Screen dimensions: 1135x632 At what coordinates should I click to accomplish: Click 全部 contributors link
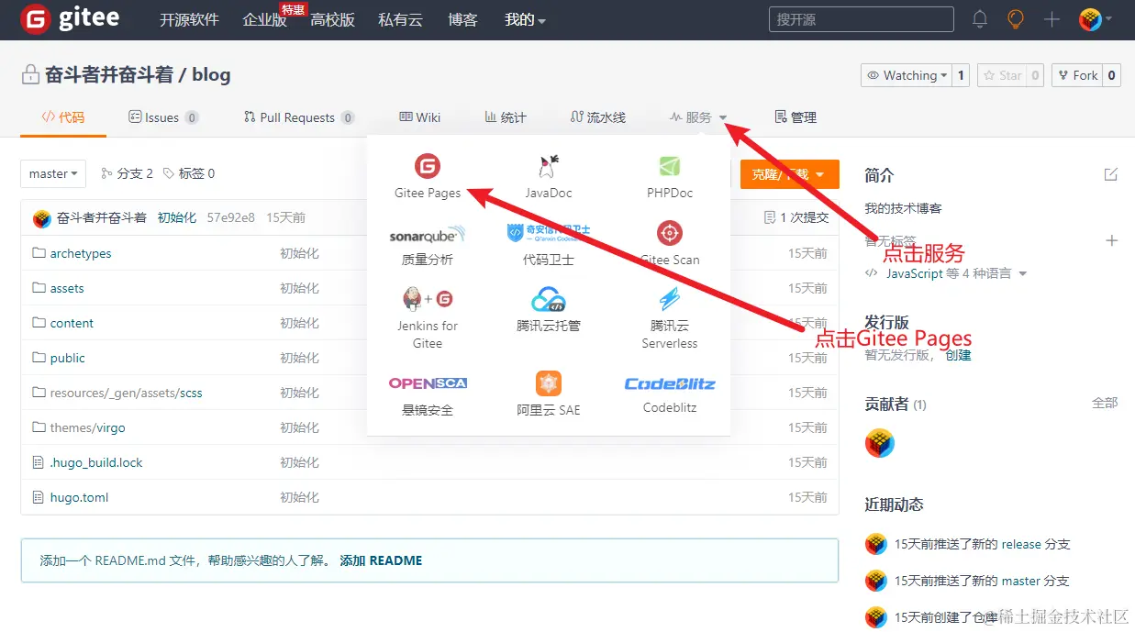[x=1105, y=403]
